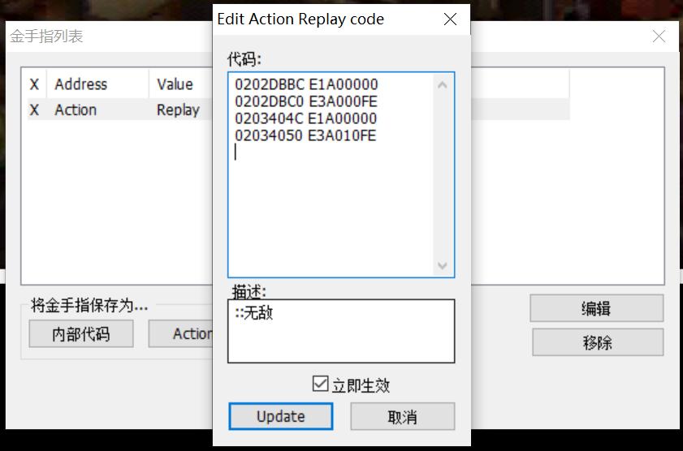Toggle the 立即生效 checkbox
This screenshot has width=683, height=451.
click(x=321, y=384)
